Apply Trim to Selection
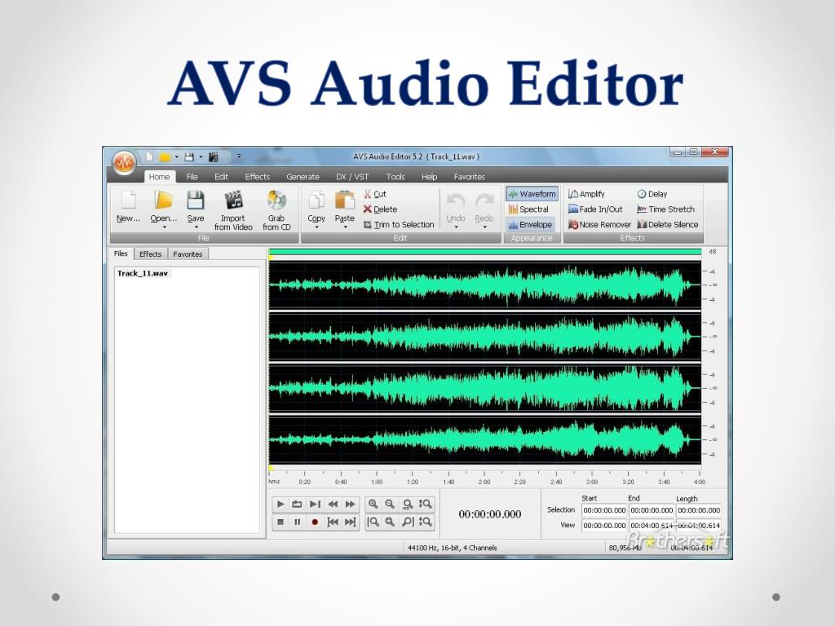 click(399, 225)
